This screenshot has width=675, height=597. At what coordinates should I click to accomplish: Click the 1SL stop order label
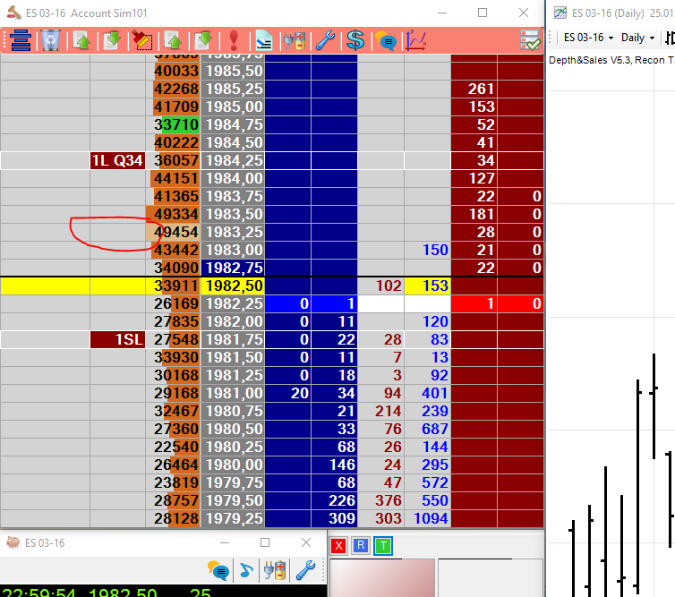117,339
